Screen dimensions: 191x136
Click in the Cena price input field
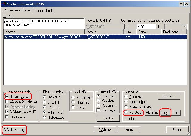pyautogui.click(x=146, y=26)
